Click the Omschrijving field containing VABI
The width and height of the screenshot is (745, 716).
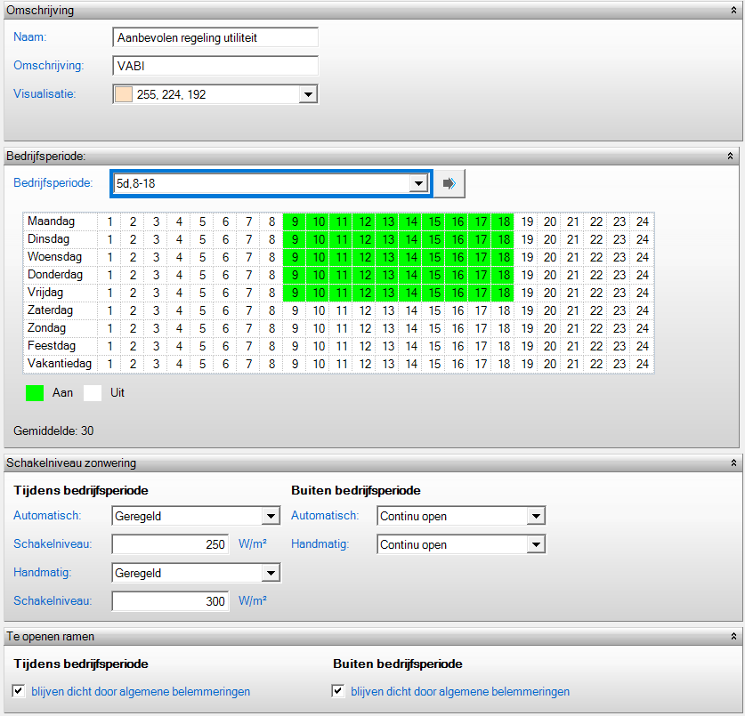pyautogui.click(x=215, y=66)
